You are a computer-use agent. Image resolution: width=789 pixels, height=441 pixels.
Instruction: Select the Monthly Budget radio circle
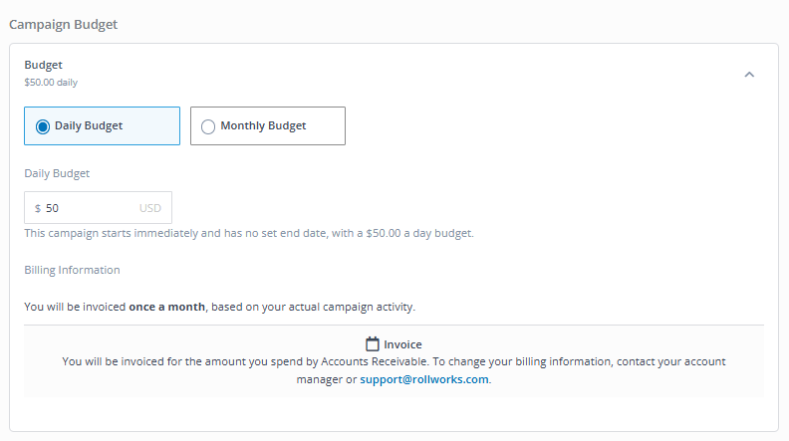click(x=208, y=126)
